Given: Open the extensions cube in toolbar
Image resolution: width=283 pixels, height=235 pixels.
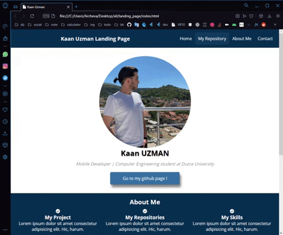Looking at the screenshot, I should pyautogui.click(x=261, y=16).
